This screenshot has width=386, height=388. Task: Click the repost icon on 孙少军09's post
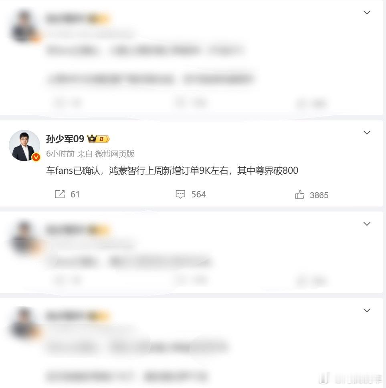click(60, 194)
